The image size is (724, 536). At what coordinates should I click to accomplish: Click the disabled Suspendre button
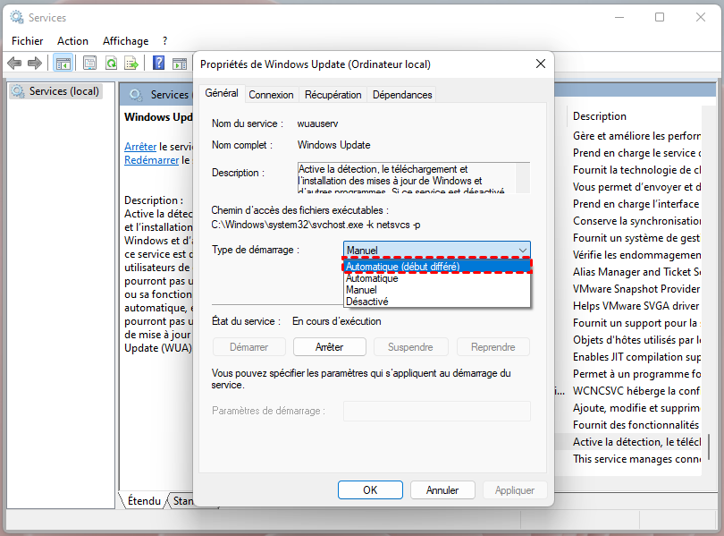click(x=410, y=347)
